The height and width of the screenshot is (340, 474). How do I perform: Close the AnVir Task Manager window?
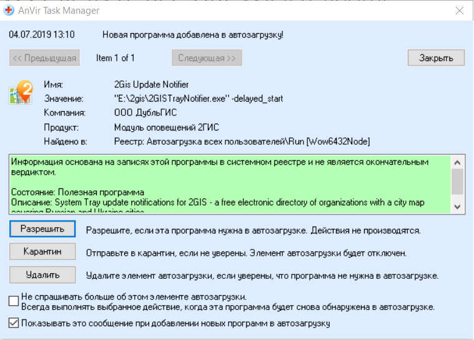tap(460, 11)
